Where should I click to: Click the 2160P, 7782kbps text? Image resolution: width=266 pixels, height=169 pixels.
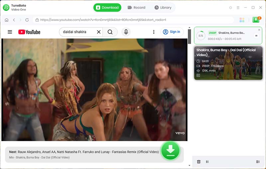[213, 66]
